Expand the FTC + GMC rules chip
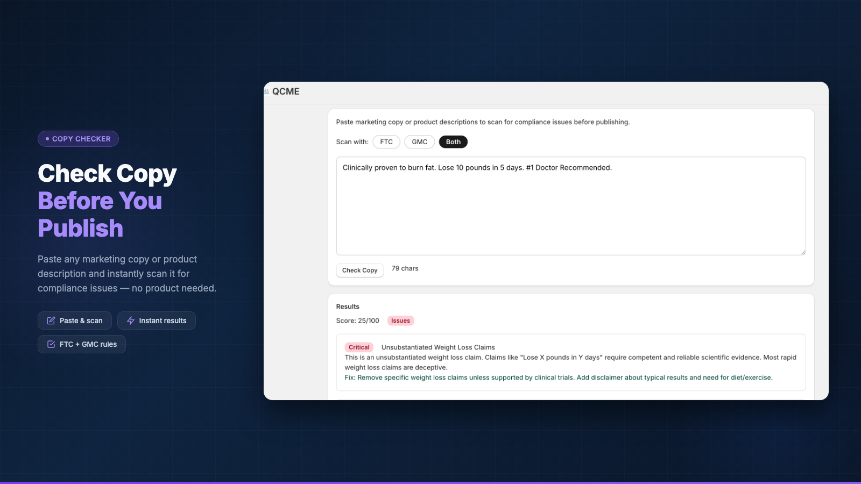 click(x=81, y=344)
